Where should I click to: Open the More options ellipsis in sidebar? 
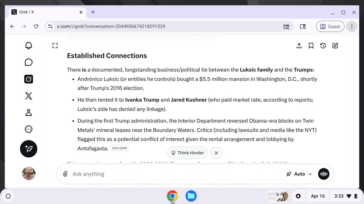[x=29, y=129]
